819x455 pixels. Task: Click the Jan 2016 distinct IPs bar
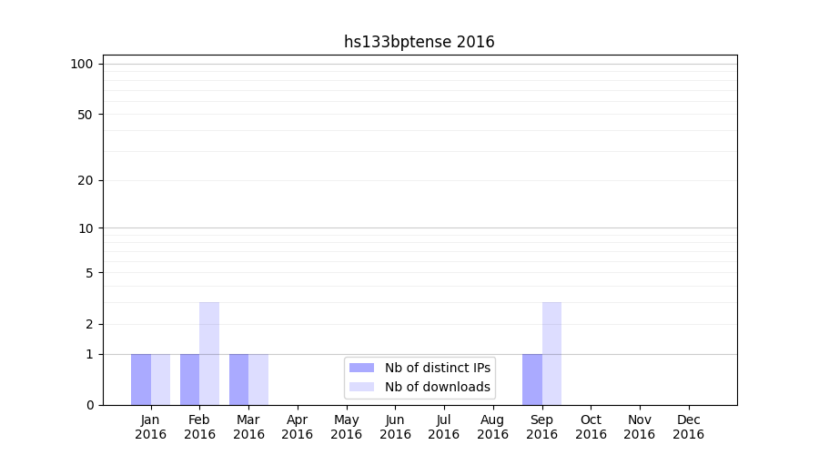[141, 379]
